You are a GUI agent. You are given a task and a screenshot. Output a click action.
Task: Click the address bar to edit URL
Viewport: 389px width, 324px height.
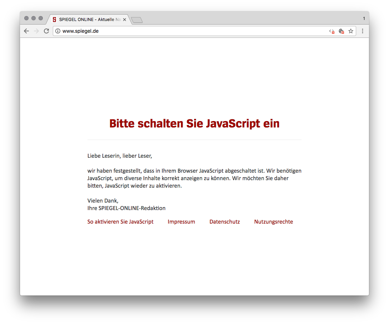pos(178,31)
